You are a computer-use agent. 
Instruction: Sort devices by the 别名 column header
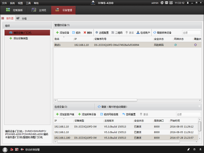[x=57, y=39]
